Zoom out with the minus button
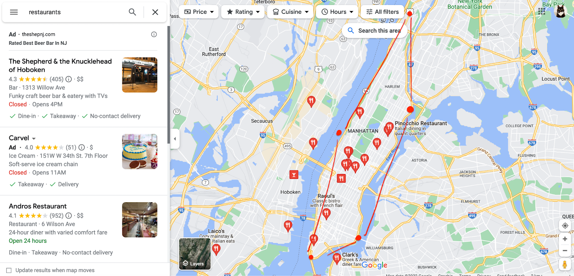 coord(565,251)
